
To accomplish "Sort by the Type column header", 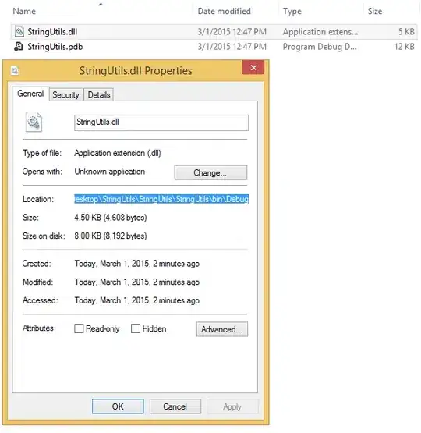I will click(x=292, y=12).
